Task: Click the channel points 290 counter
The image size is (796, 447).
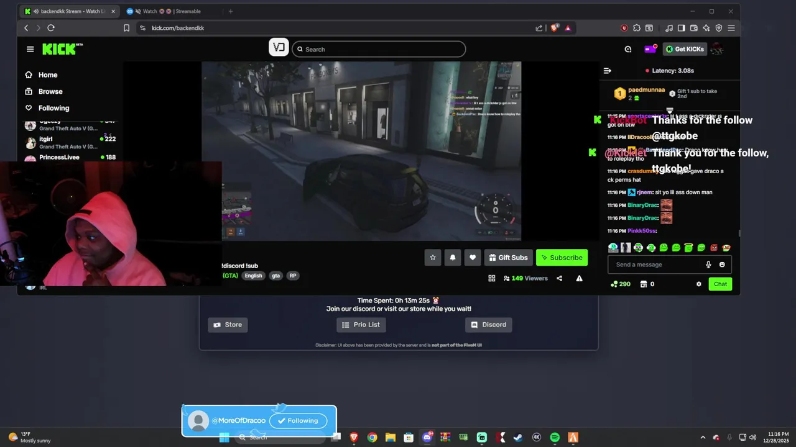Action: 621,284
